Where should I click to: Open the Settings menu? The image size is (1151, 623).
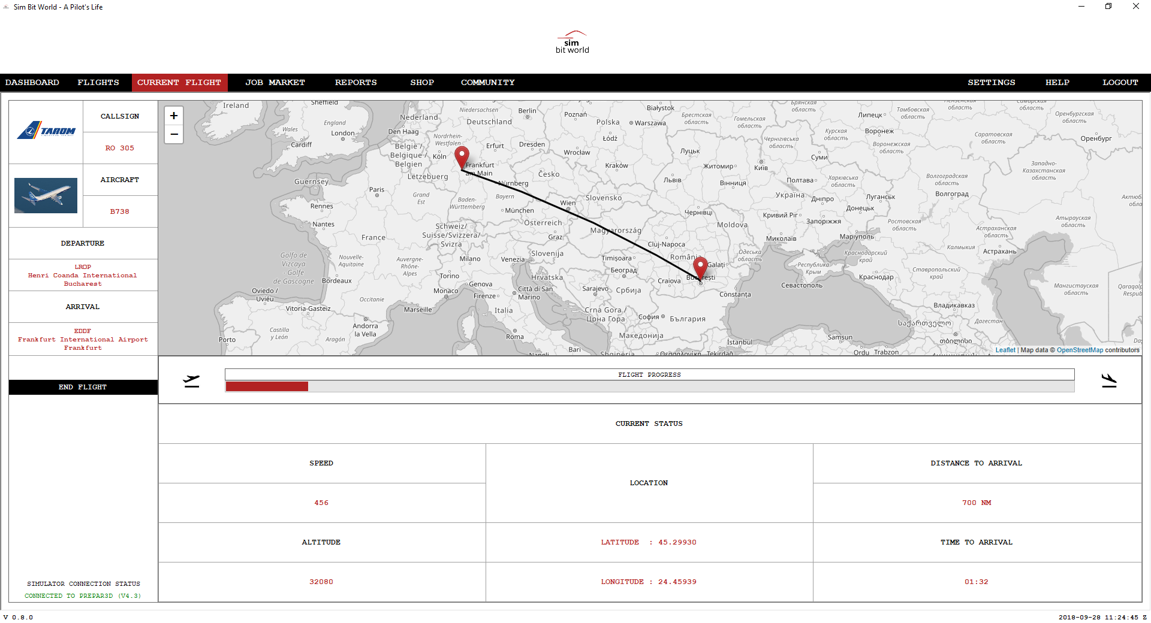coord(991,82)
